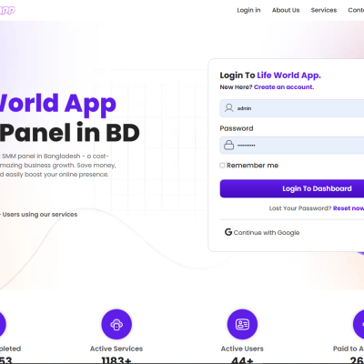
Task: Click the purple logo in top left
Action: [7, 10]
